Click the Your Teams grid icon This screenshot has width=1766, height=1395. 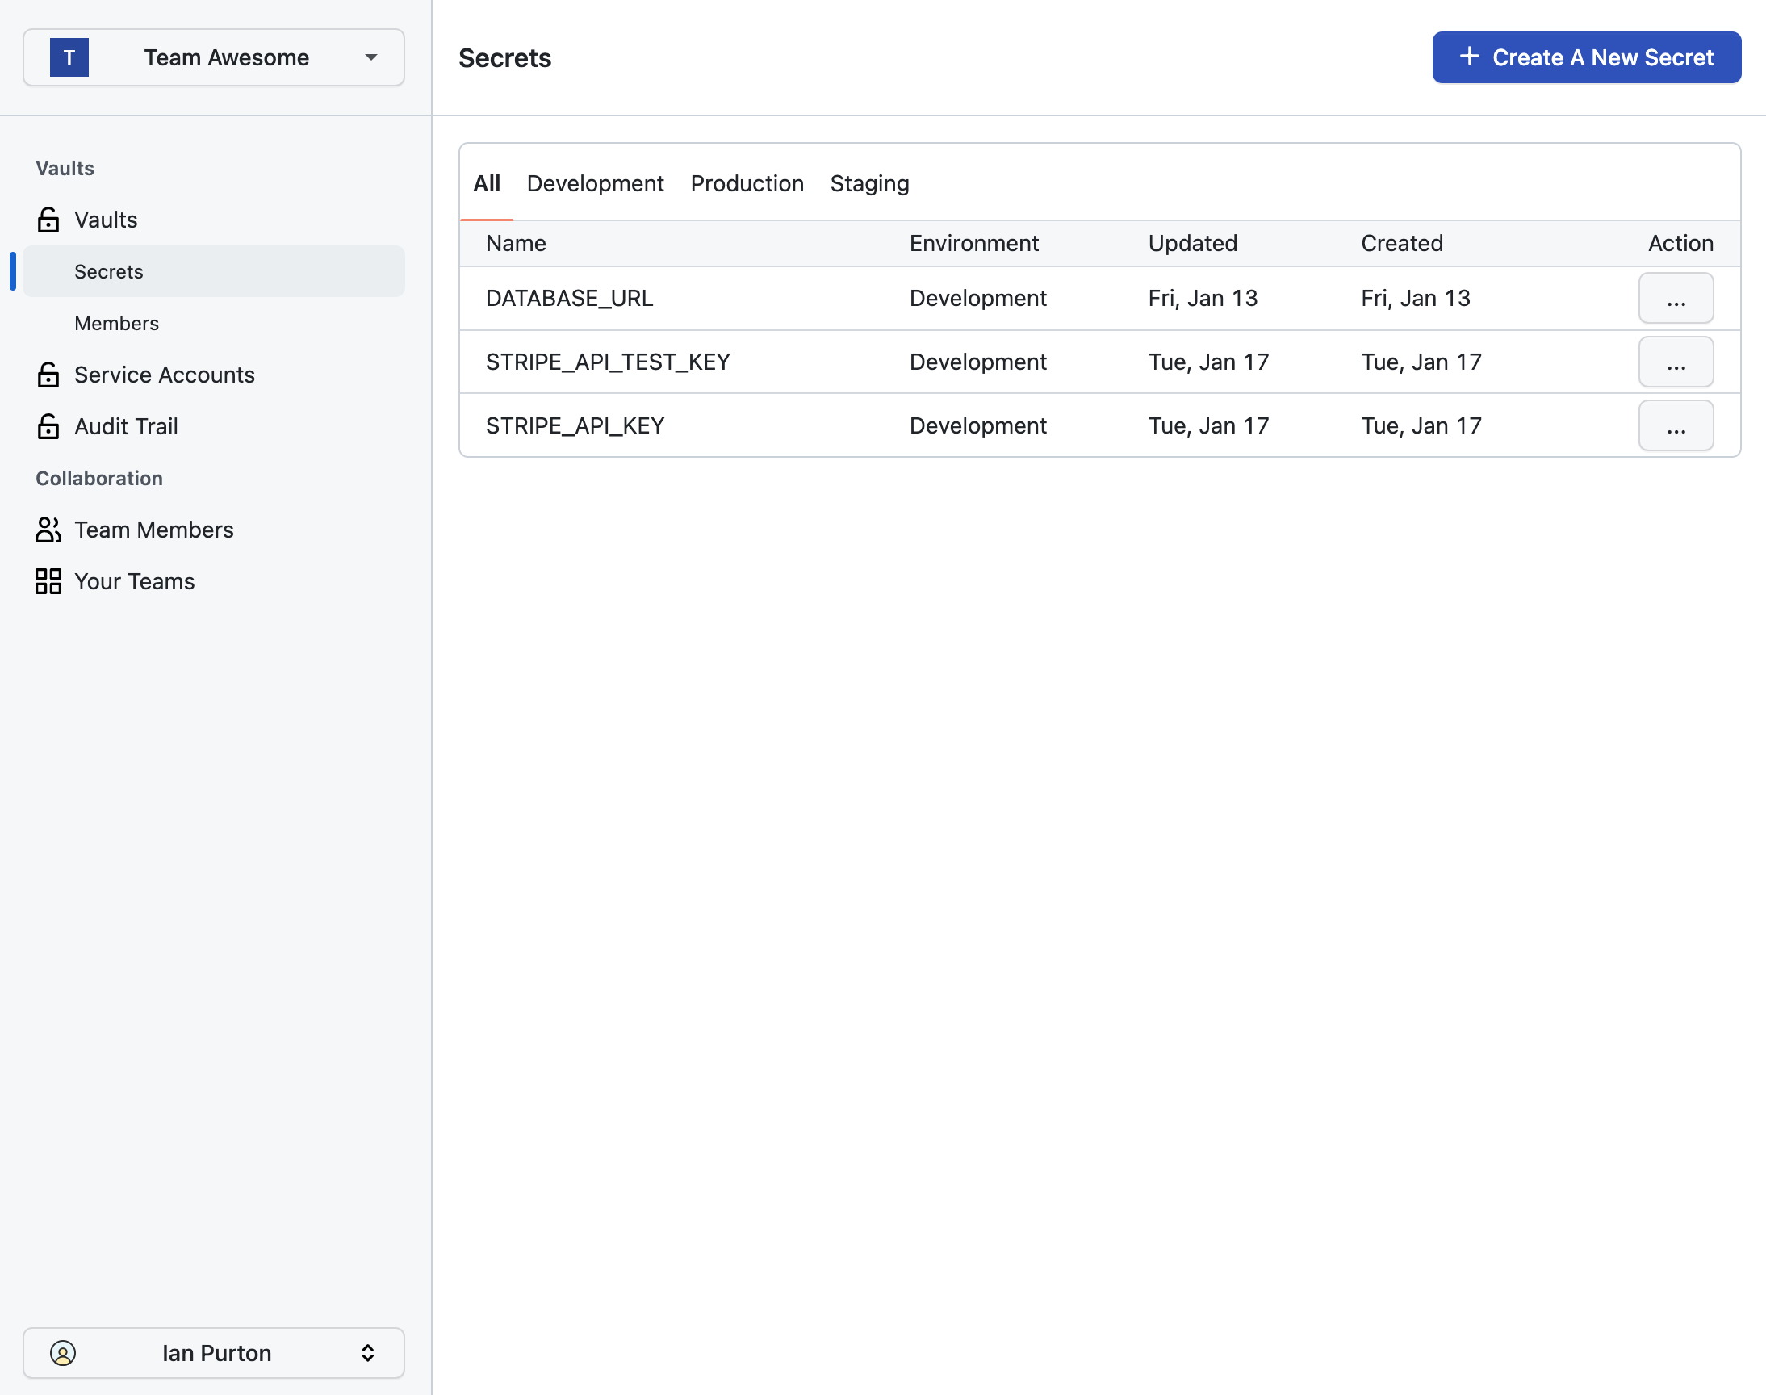pyautogui.click(x=46, y=580)
